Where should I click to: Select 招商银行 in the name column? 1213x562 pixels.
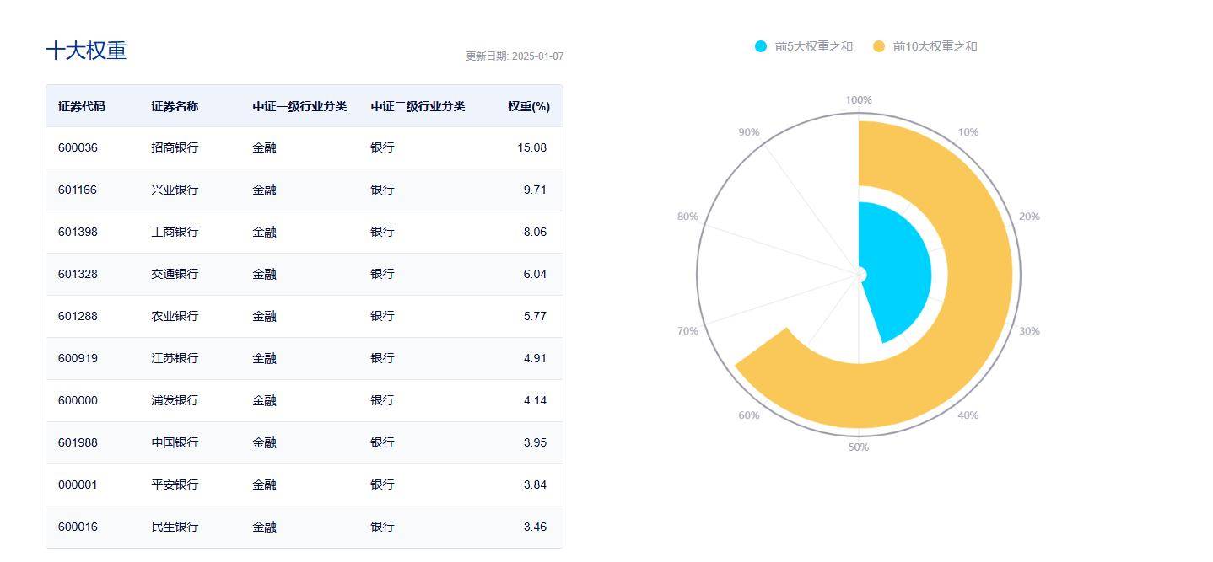[x=175, y=147]
